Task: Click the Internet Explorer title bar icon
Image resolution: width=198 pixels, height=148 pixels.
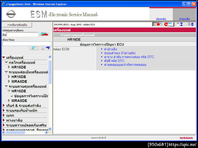Action: coord(3,4)
